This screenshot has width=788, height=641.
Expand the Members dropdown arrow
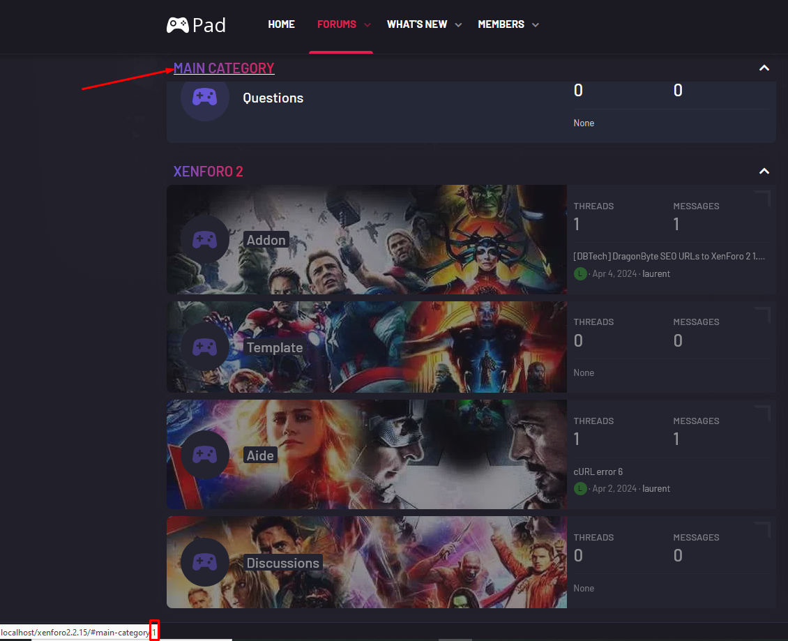(x=535, y=25)
